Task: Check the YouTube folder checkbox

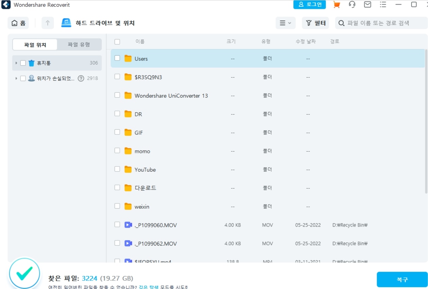Action: (x=117, y=169)
